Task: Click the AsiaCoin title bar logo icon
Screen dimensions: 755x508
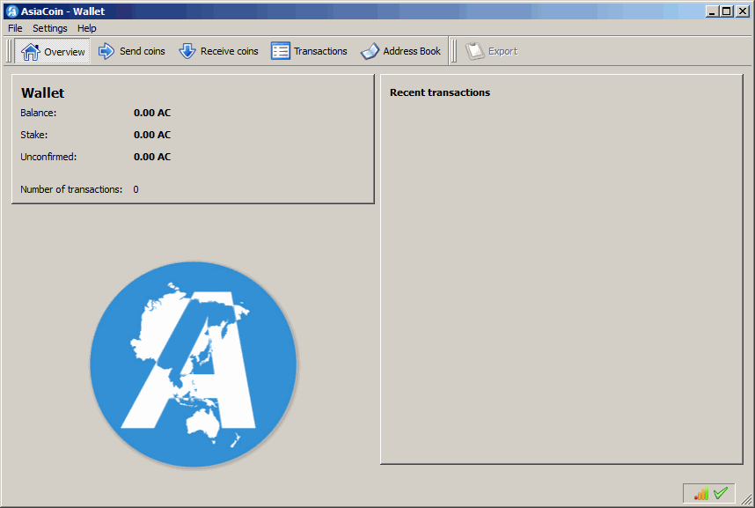Action: coord(11,11)
